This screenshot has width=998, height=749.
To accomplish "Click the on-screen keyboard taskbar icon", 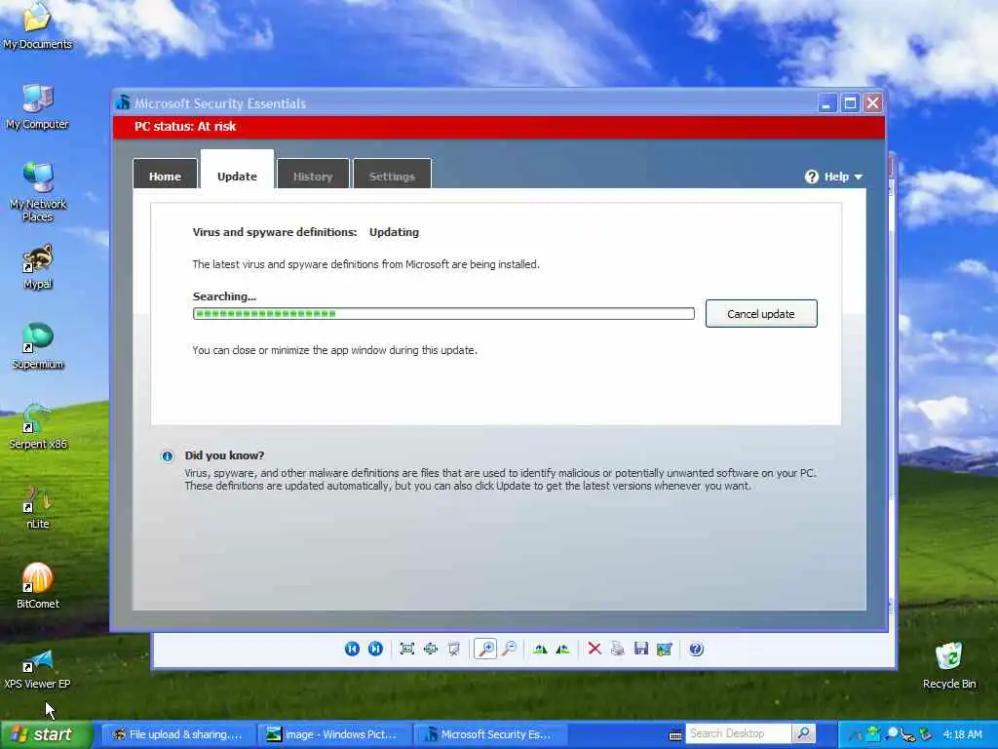I will click(x=675, y=735).
